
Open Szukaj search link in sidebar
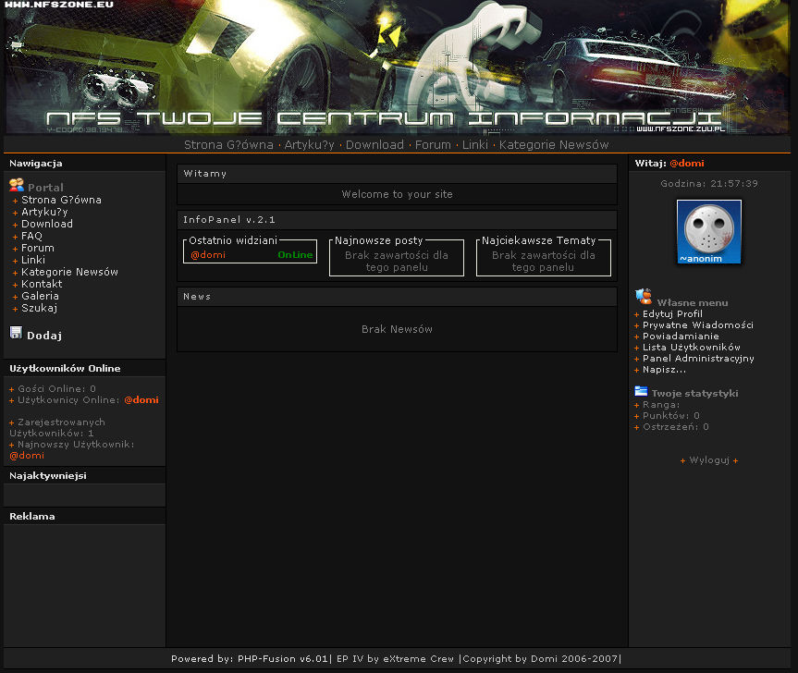[39, 308]
